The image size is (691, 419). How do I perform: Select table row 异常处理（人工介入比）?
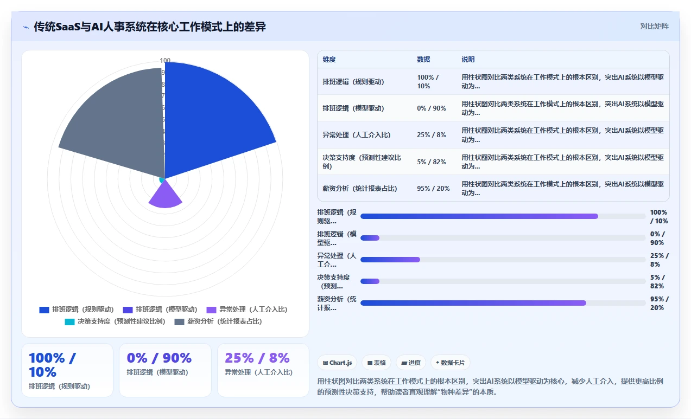(493, 134)
